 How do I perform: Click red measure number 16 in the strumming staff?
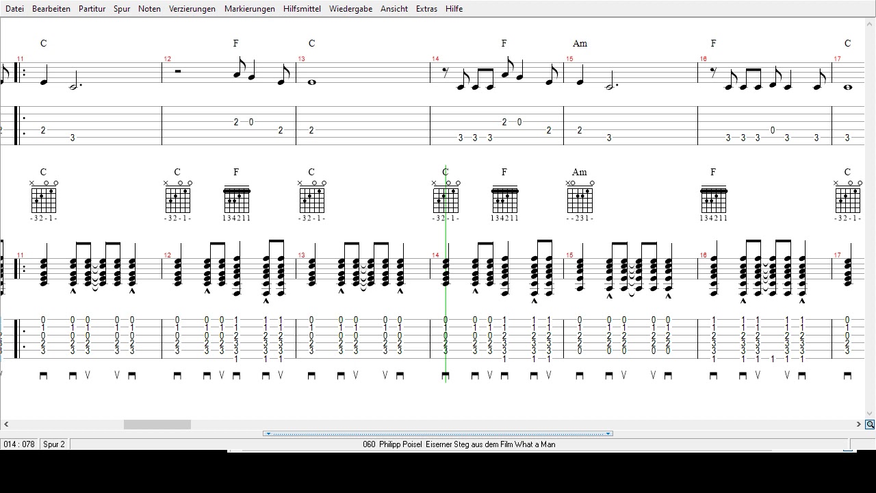(703, 255)
